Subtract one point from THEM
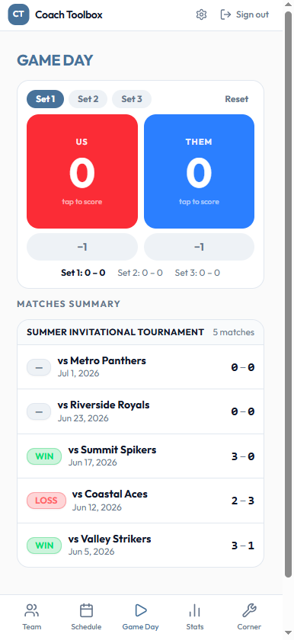Viewport: 294px width, 640px height. [199, 247]
